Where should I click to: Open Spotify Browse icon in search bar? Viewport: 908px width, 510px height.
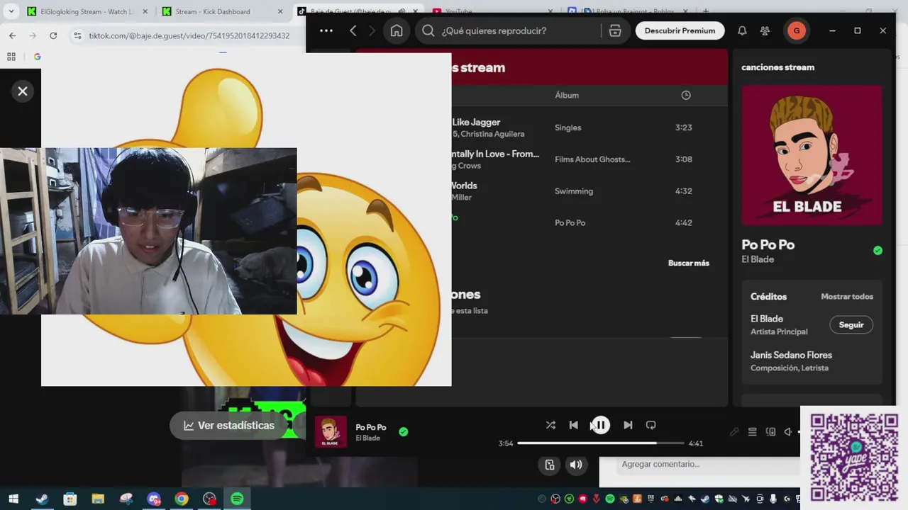click(615, 30)
